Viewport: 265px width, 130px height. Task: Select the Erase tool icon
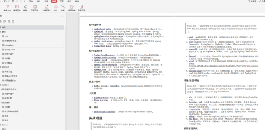pos(25,7)
